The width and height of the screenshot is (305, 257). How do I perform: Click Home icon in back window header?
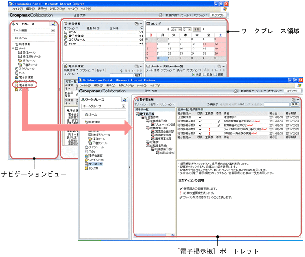pyautogui.click(x=160, y=15)
